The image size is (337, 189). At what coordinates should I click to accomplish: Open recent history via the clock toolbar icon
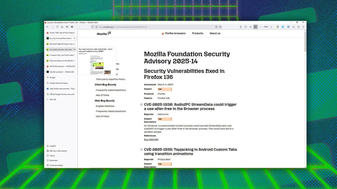[246, 27]
